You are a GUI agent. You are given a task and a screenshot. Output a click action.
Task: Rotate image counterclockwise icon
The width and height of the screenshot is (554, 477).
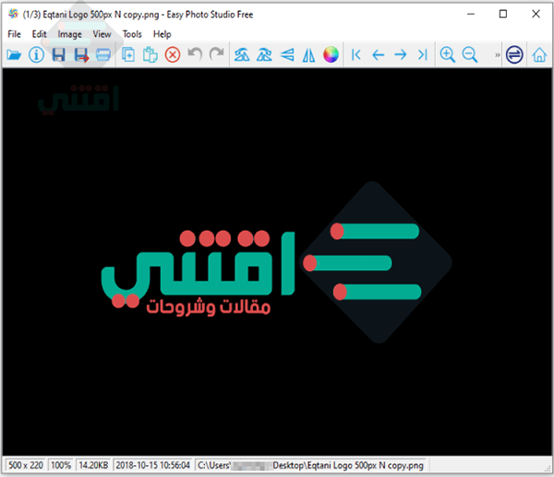click(242, 54)
